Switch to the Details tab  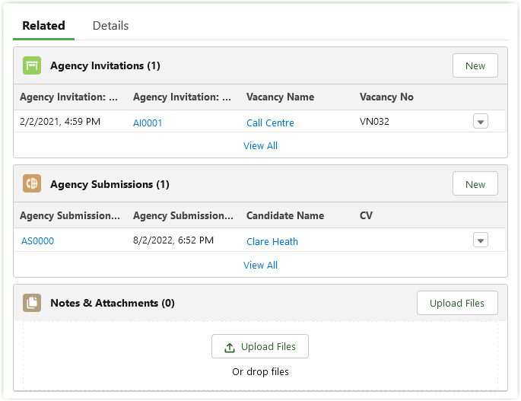click(110, 26)
